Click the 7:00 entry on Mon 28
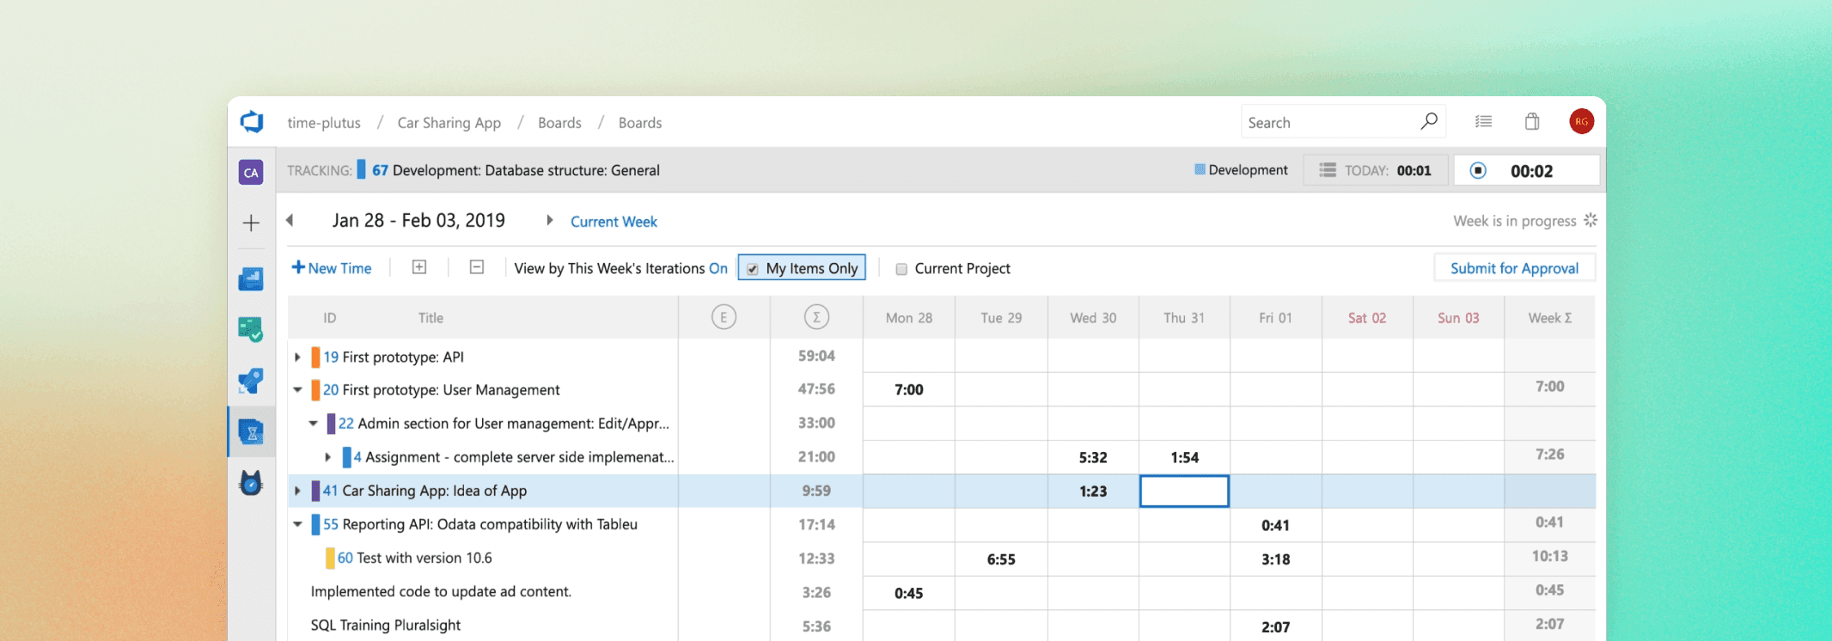 909,390
